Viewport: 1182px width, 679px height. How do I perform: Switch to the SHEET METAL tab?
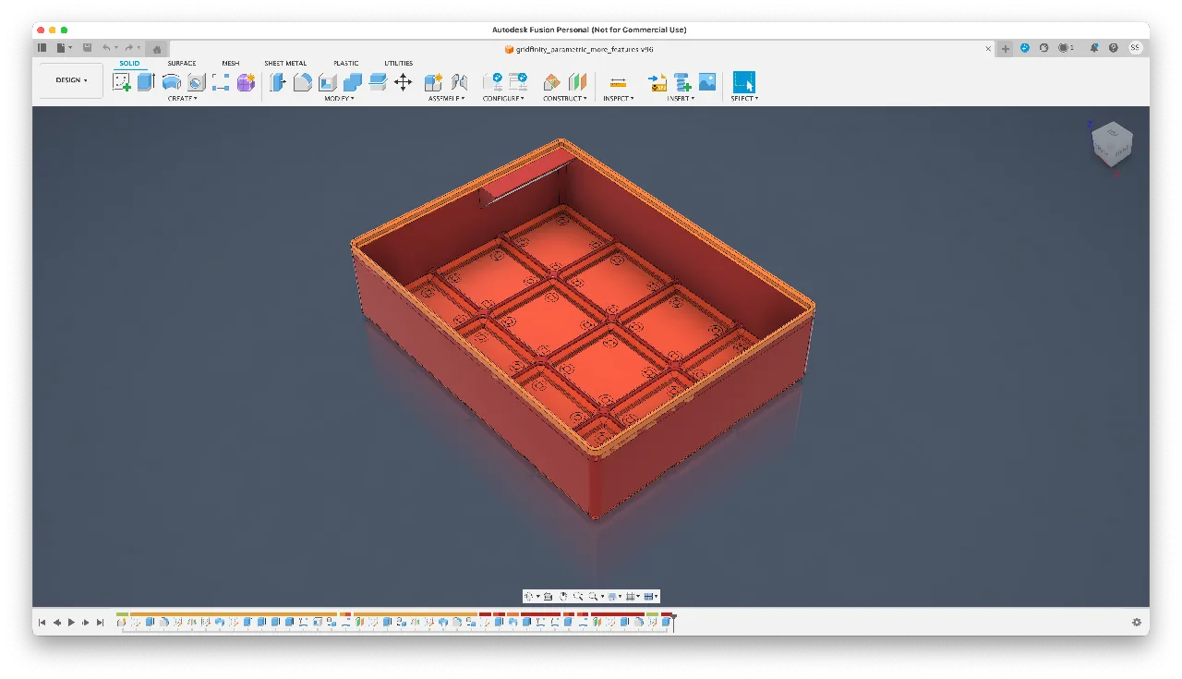tap(284, 63)
